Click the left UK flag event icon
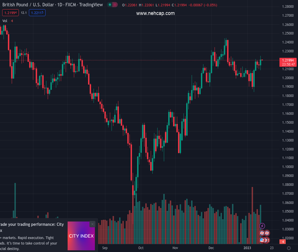This screenshot has height=252, width=298. (x=262, y=233)
